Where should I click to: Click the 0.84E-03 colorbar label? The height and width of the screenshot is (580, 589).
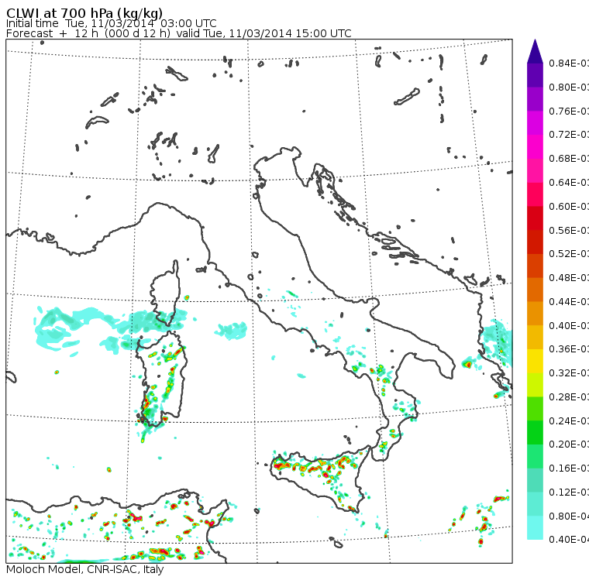[569, 63]
